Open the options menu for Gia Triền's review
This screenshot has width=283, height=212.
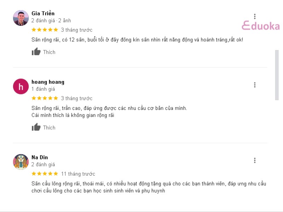coord(255,16)
